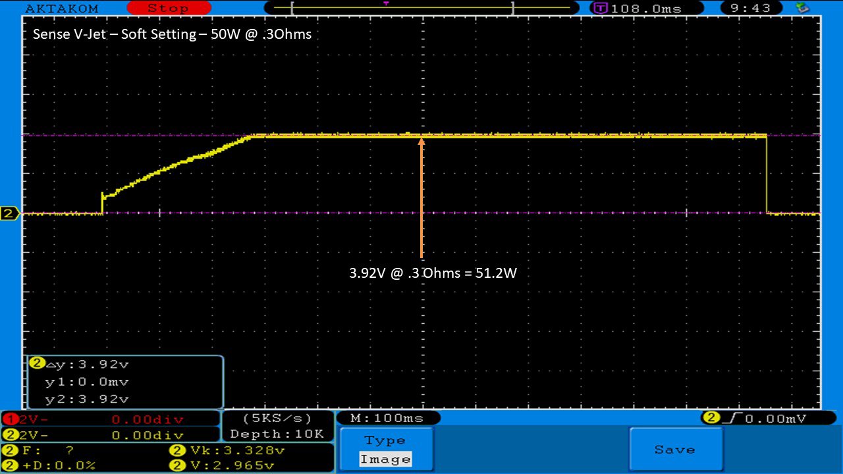
Task: Click the network connection icon at top right
Action: [x=803, y=8]
